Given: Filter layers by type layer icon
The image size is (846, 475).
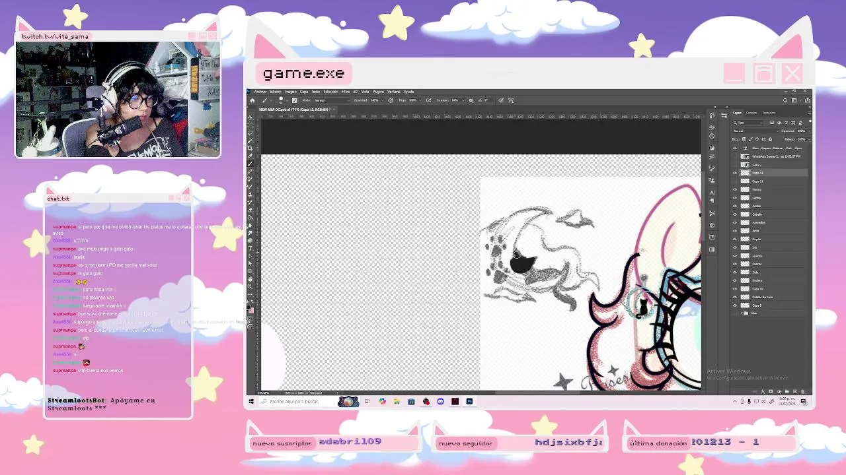Looking at the screenshot, I should [x=786, y=123].
